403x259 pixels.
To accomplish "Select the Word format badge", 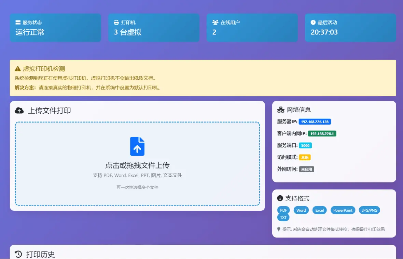I will tap(301, 210).
